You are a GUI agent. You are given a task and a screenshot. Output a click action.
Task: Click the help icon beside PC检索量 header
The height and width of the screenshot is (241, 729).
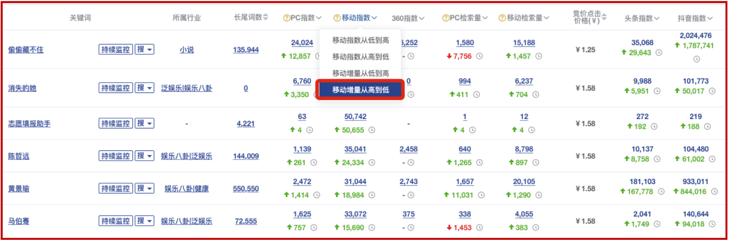pos(446,18)
